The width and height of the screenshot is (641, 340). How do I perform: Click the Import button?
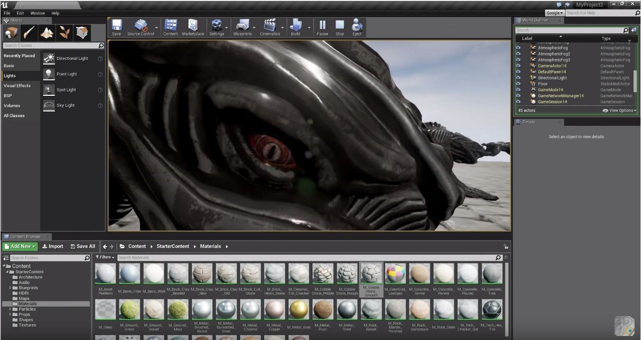[52, 246]
